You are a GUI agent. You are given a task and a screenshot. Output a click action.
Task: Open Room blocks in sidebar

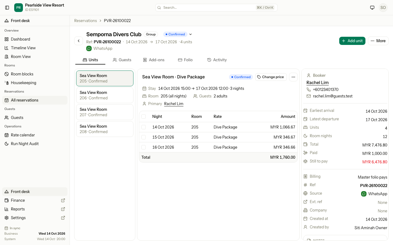coord(35,74)
